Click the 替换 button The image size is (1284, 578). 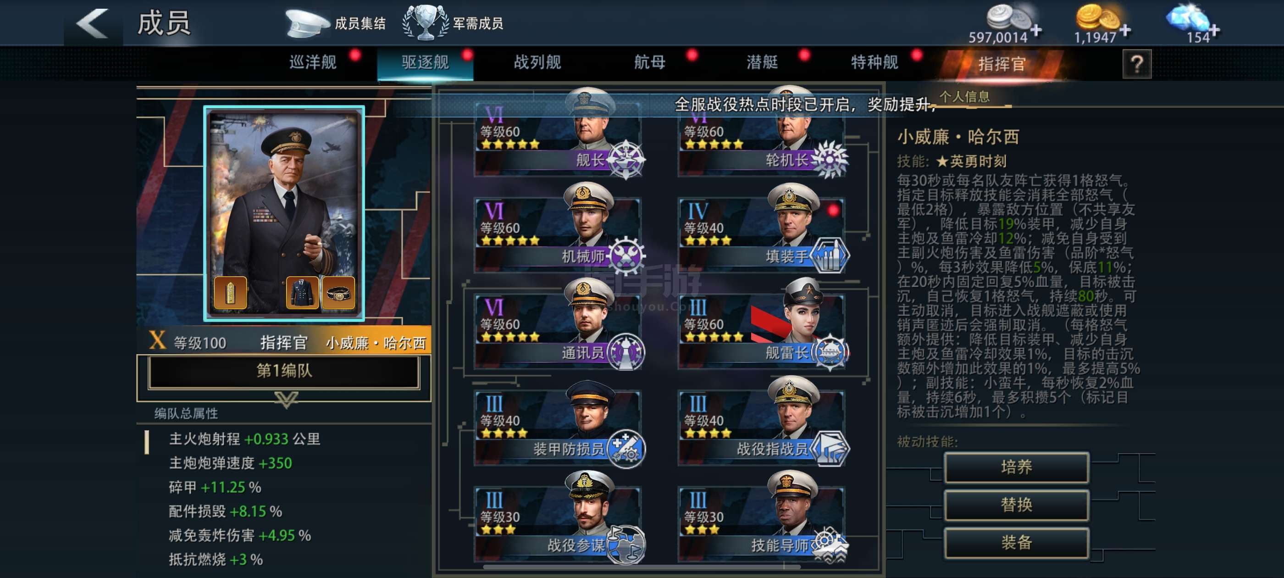pyautogui.click(x=1016, y=505)
